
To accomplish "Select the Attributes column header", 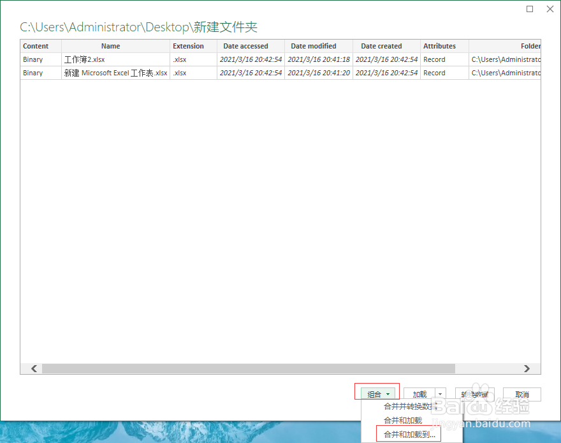I will click(x=444, y=46).
